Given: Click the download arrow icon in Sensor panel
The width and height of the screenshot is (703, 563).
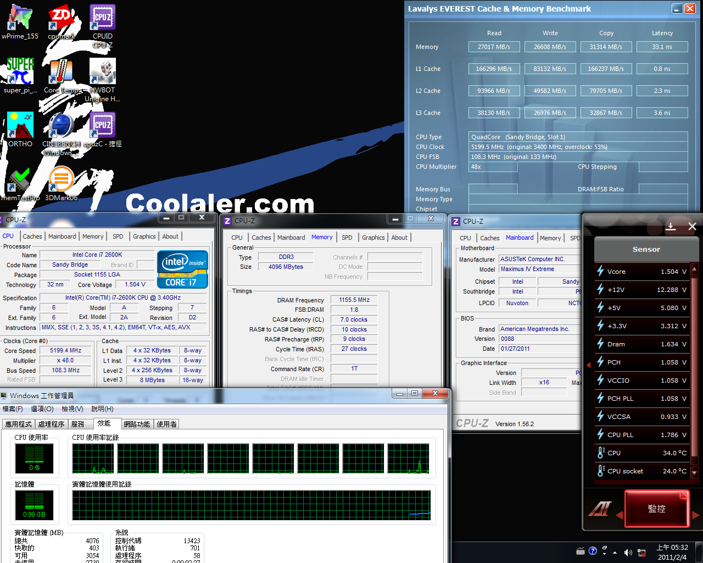Looking at the screenshot, I should coord(671,227).
